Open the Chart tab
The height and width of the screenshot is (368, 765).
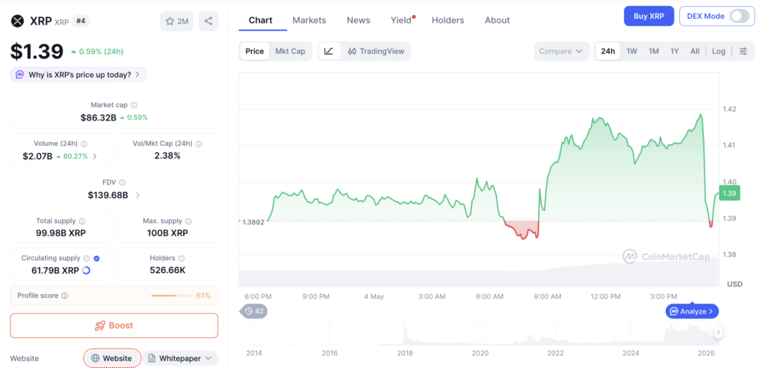pyautogui.click(x=261, y=20)
